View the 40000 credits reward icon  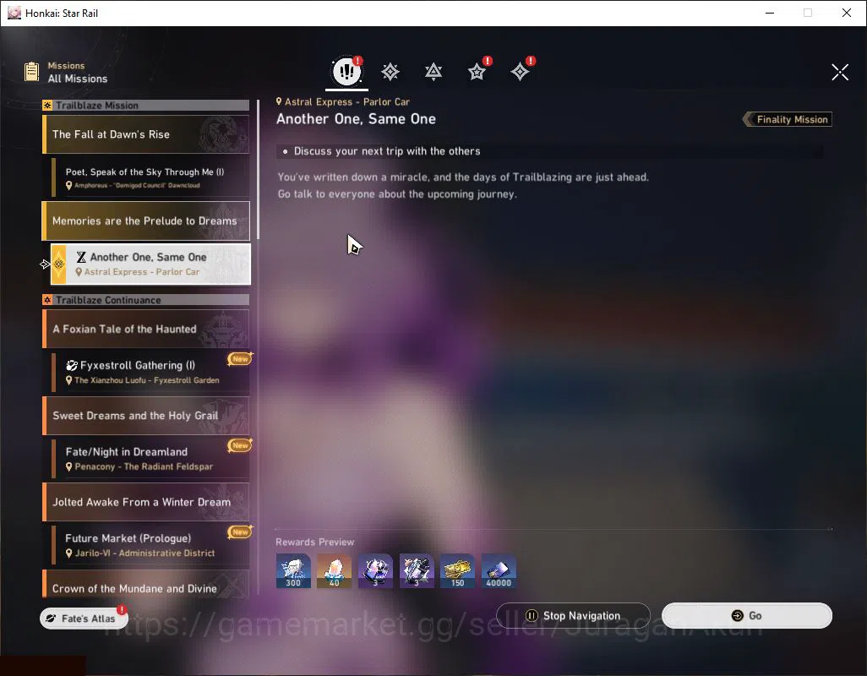point(499,571)
